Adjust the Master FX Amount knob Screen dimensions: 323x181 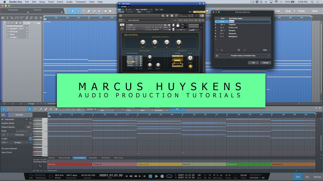(x=190, y=58)
